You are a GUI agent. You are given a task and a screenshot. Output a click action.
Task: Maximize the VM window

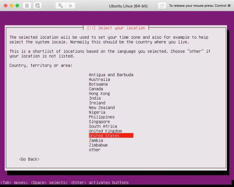(x=17, y=6)
